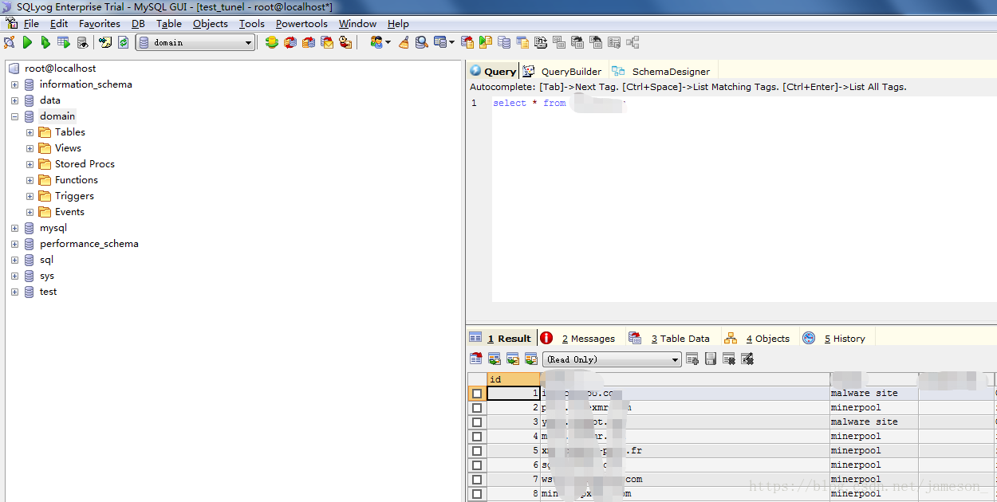The width and height of the screenshot is (997, 502).
Task: Open the Favorites menu
Action: pyautogui.click(x=100, y=24)
